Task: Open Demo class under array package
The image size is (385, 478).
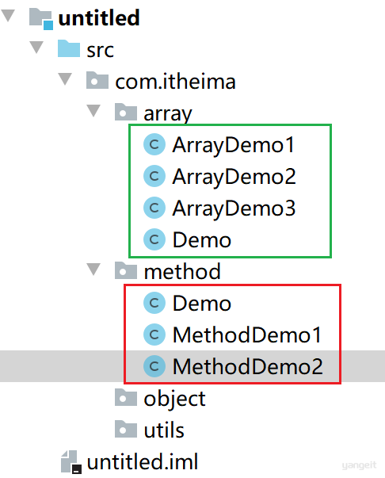Action: coord(202,240)
